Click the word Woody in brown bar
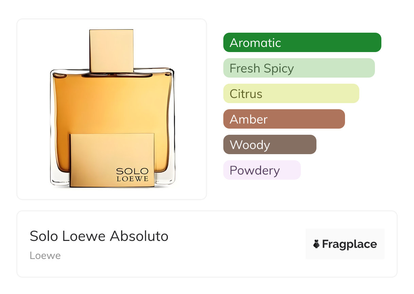Screen dimensions: 414x294 250,145
